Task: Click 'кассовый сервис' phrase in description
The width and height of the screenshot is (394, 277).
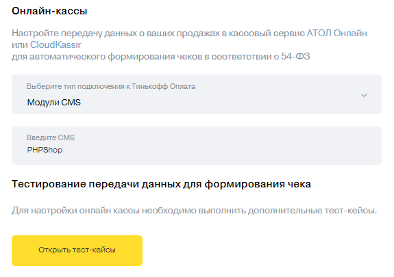Action: pyautogui.click(x=267, y=33)
